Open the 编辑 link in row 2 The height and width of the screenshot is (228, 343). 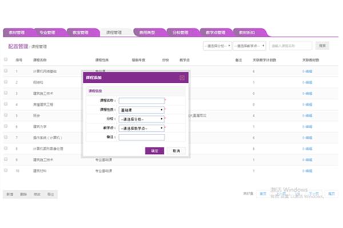point(308,83)
